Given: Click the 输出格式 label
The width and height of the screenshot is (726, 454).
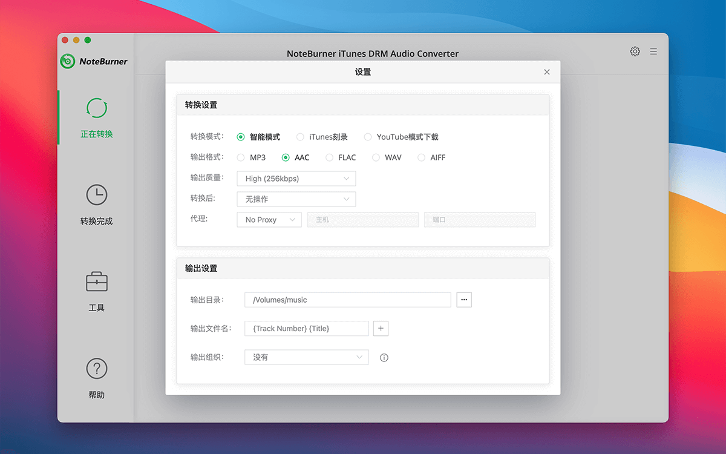Looking at the screenshot, I should point(207,157).
